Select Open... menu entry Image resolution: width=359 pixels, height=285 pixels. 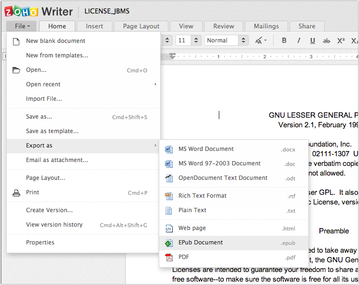tap(83, 70)
